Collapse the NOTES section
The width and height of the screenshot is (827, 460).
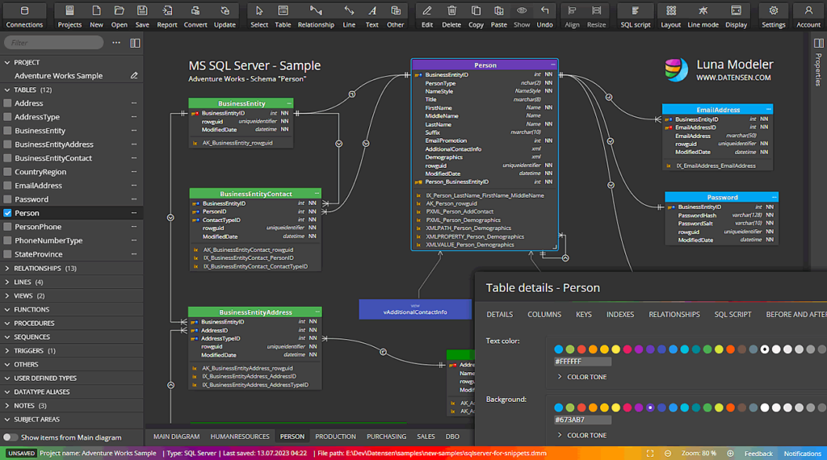7,406
